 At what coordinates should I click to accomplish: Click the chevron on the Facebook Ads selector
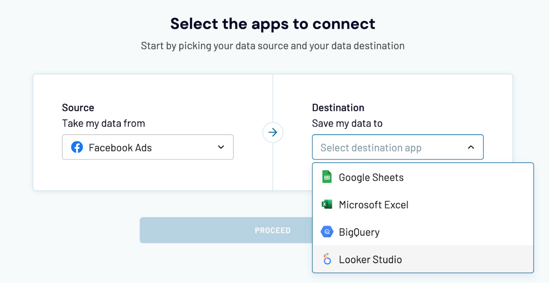[221, 147]
